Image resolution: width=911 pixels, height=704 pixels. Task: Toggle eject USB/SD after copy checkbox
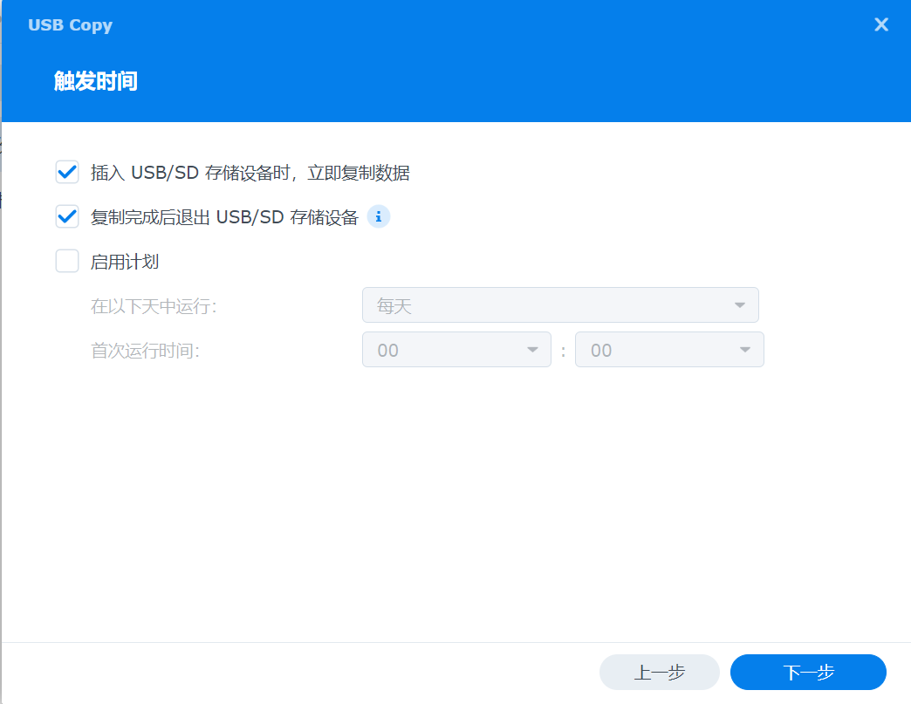pyautogui.click(x=67, y=216)
